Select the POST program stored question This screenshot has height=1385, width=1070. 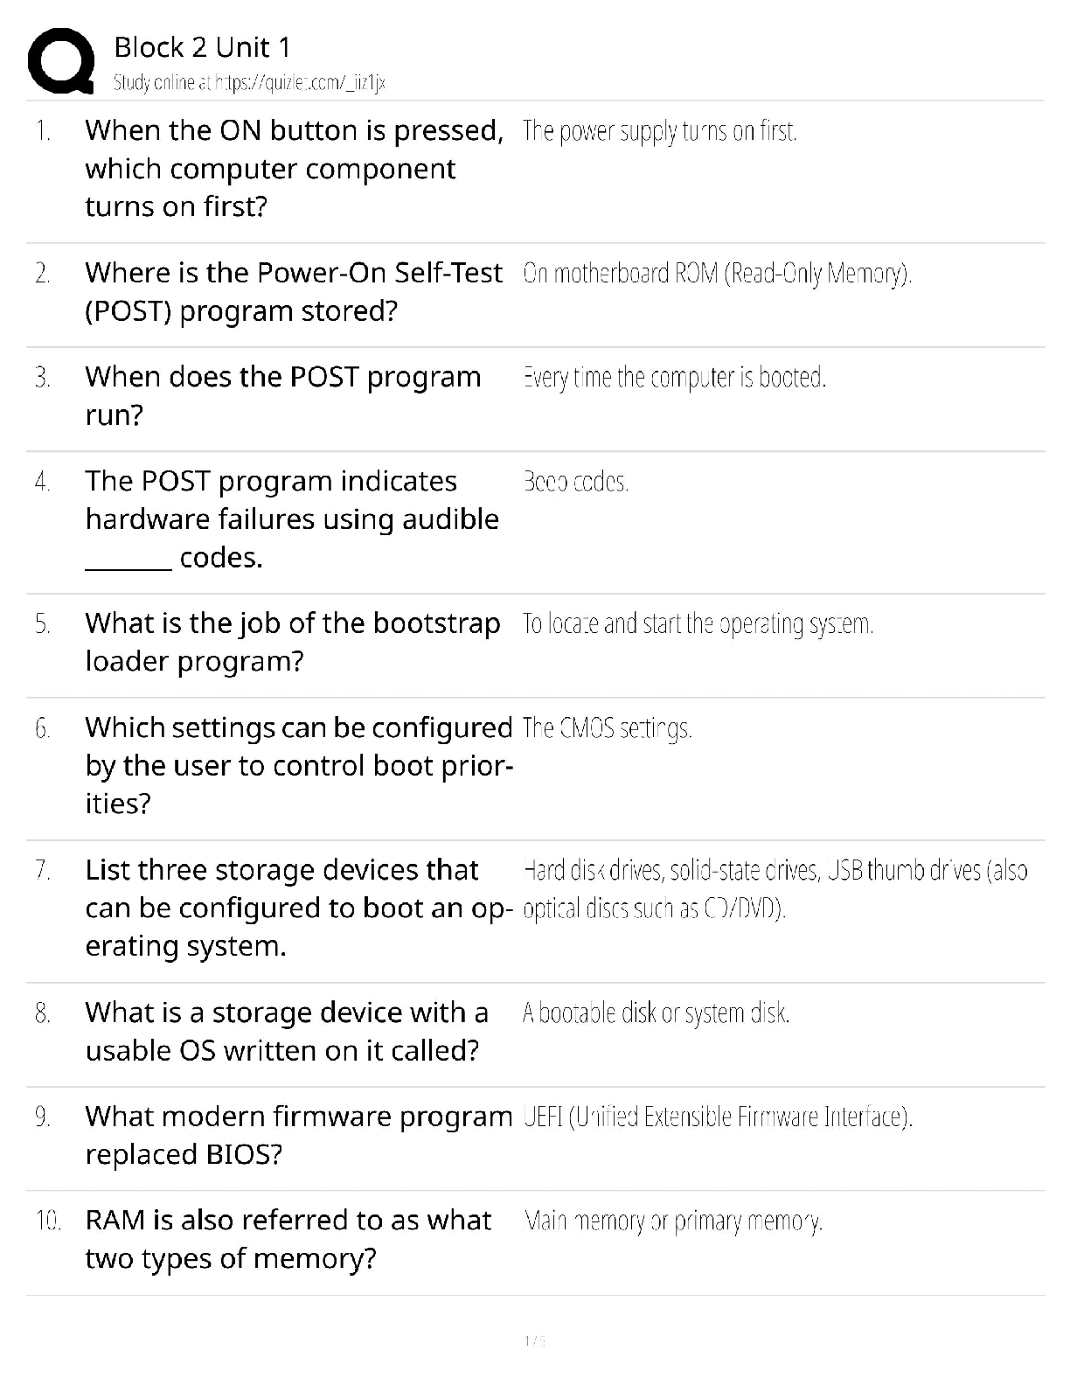(x=294, y=291)
